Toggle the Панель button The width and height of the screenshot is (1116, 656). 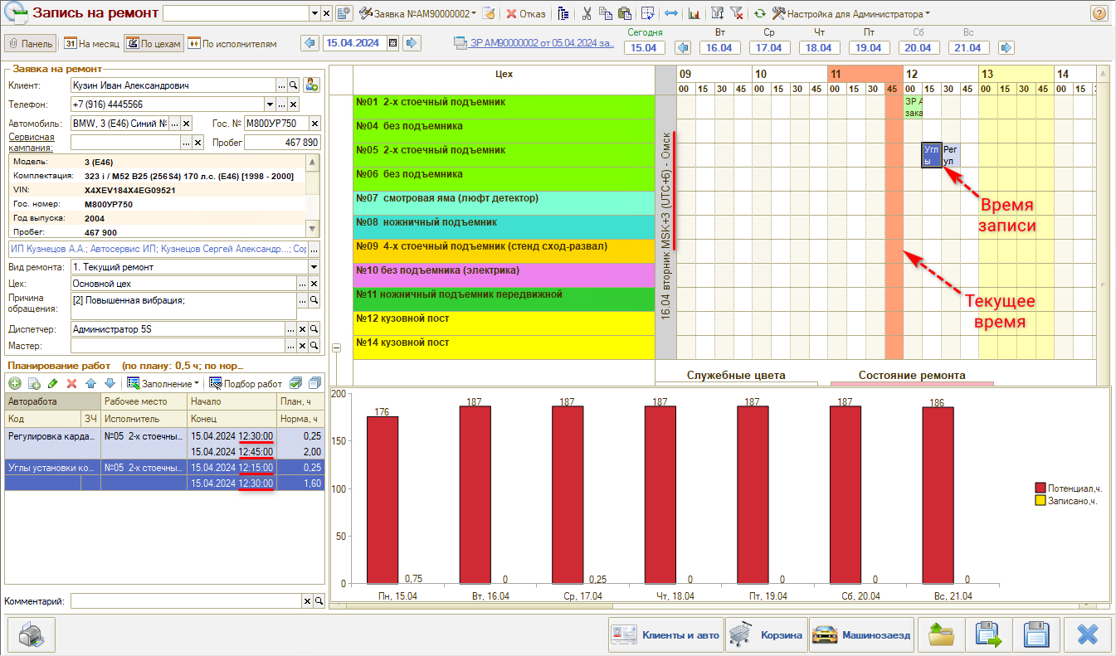[30, 44]
